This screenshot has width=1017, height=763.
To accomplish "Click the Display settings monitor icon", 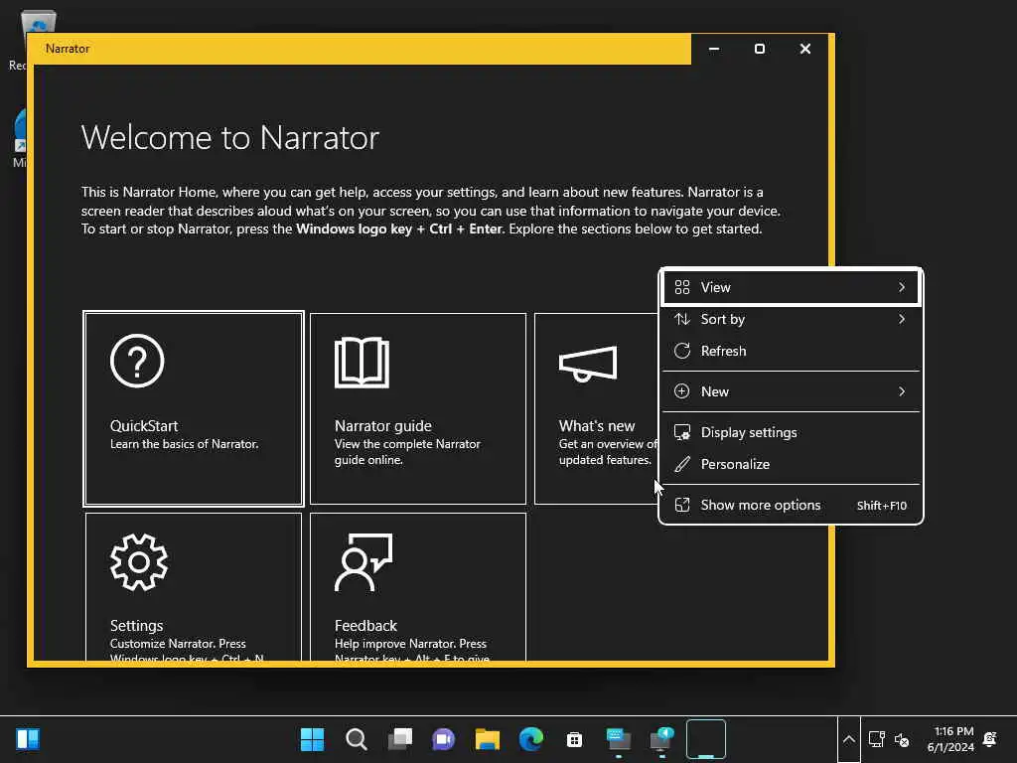I will (x=681, y=432).
